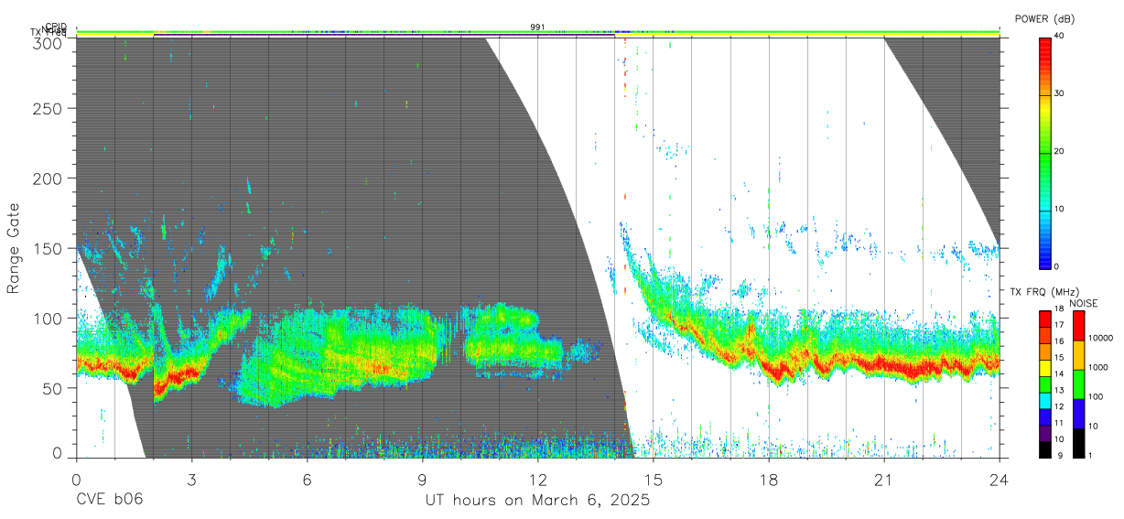1124x519 pixels.
Task: Click the '16' label on TX FRQ scale
Action: [x=1059, y=341]
